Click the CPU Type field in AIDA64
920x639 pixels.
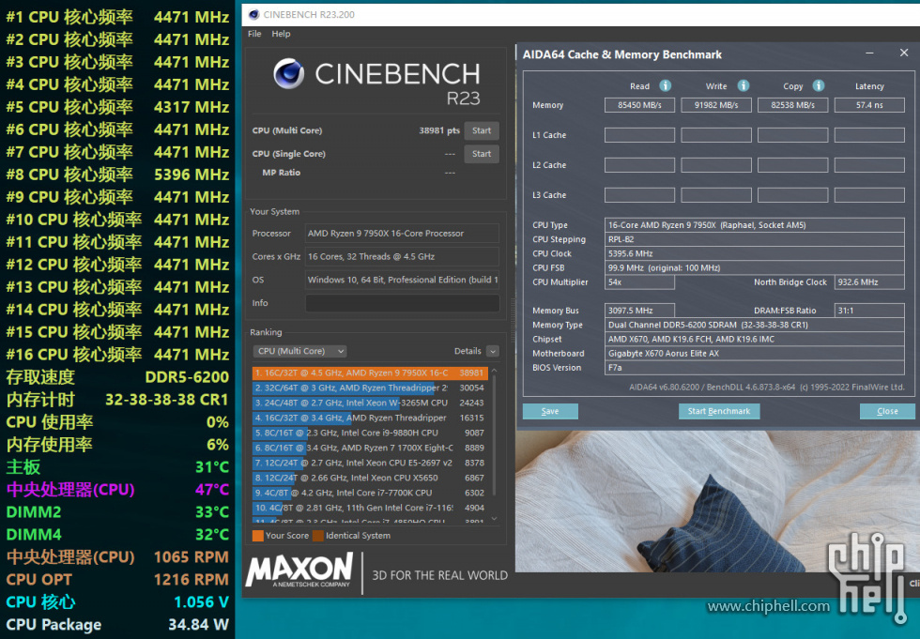click(755, 225)
